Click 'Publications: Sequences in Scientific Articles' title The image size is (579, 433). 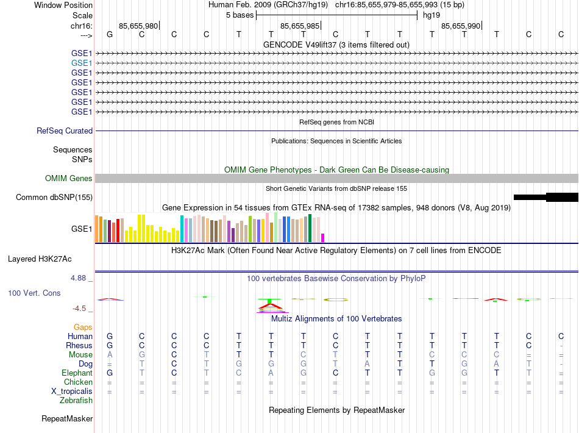336,141
